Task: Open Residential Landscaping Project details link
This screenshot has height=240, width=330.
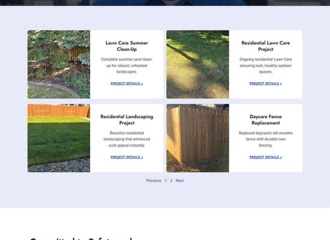Action: pyautogui.click(x=127, y=157)
